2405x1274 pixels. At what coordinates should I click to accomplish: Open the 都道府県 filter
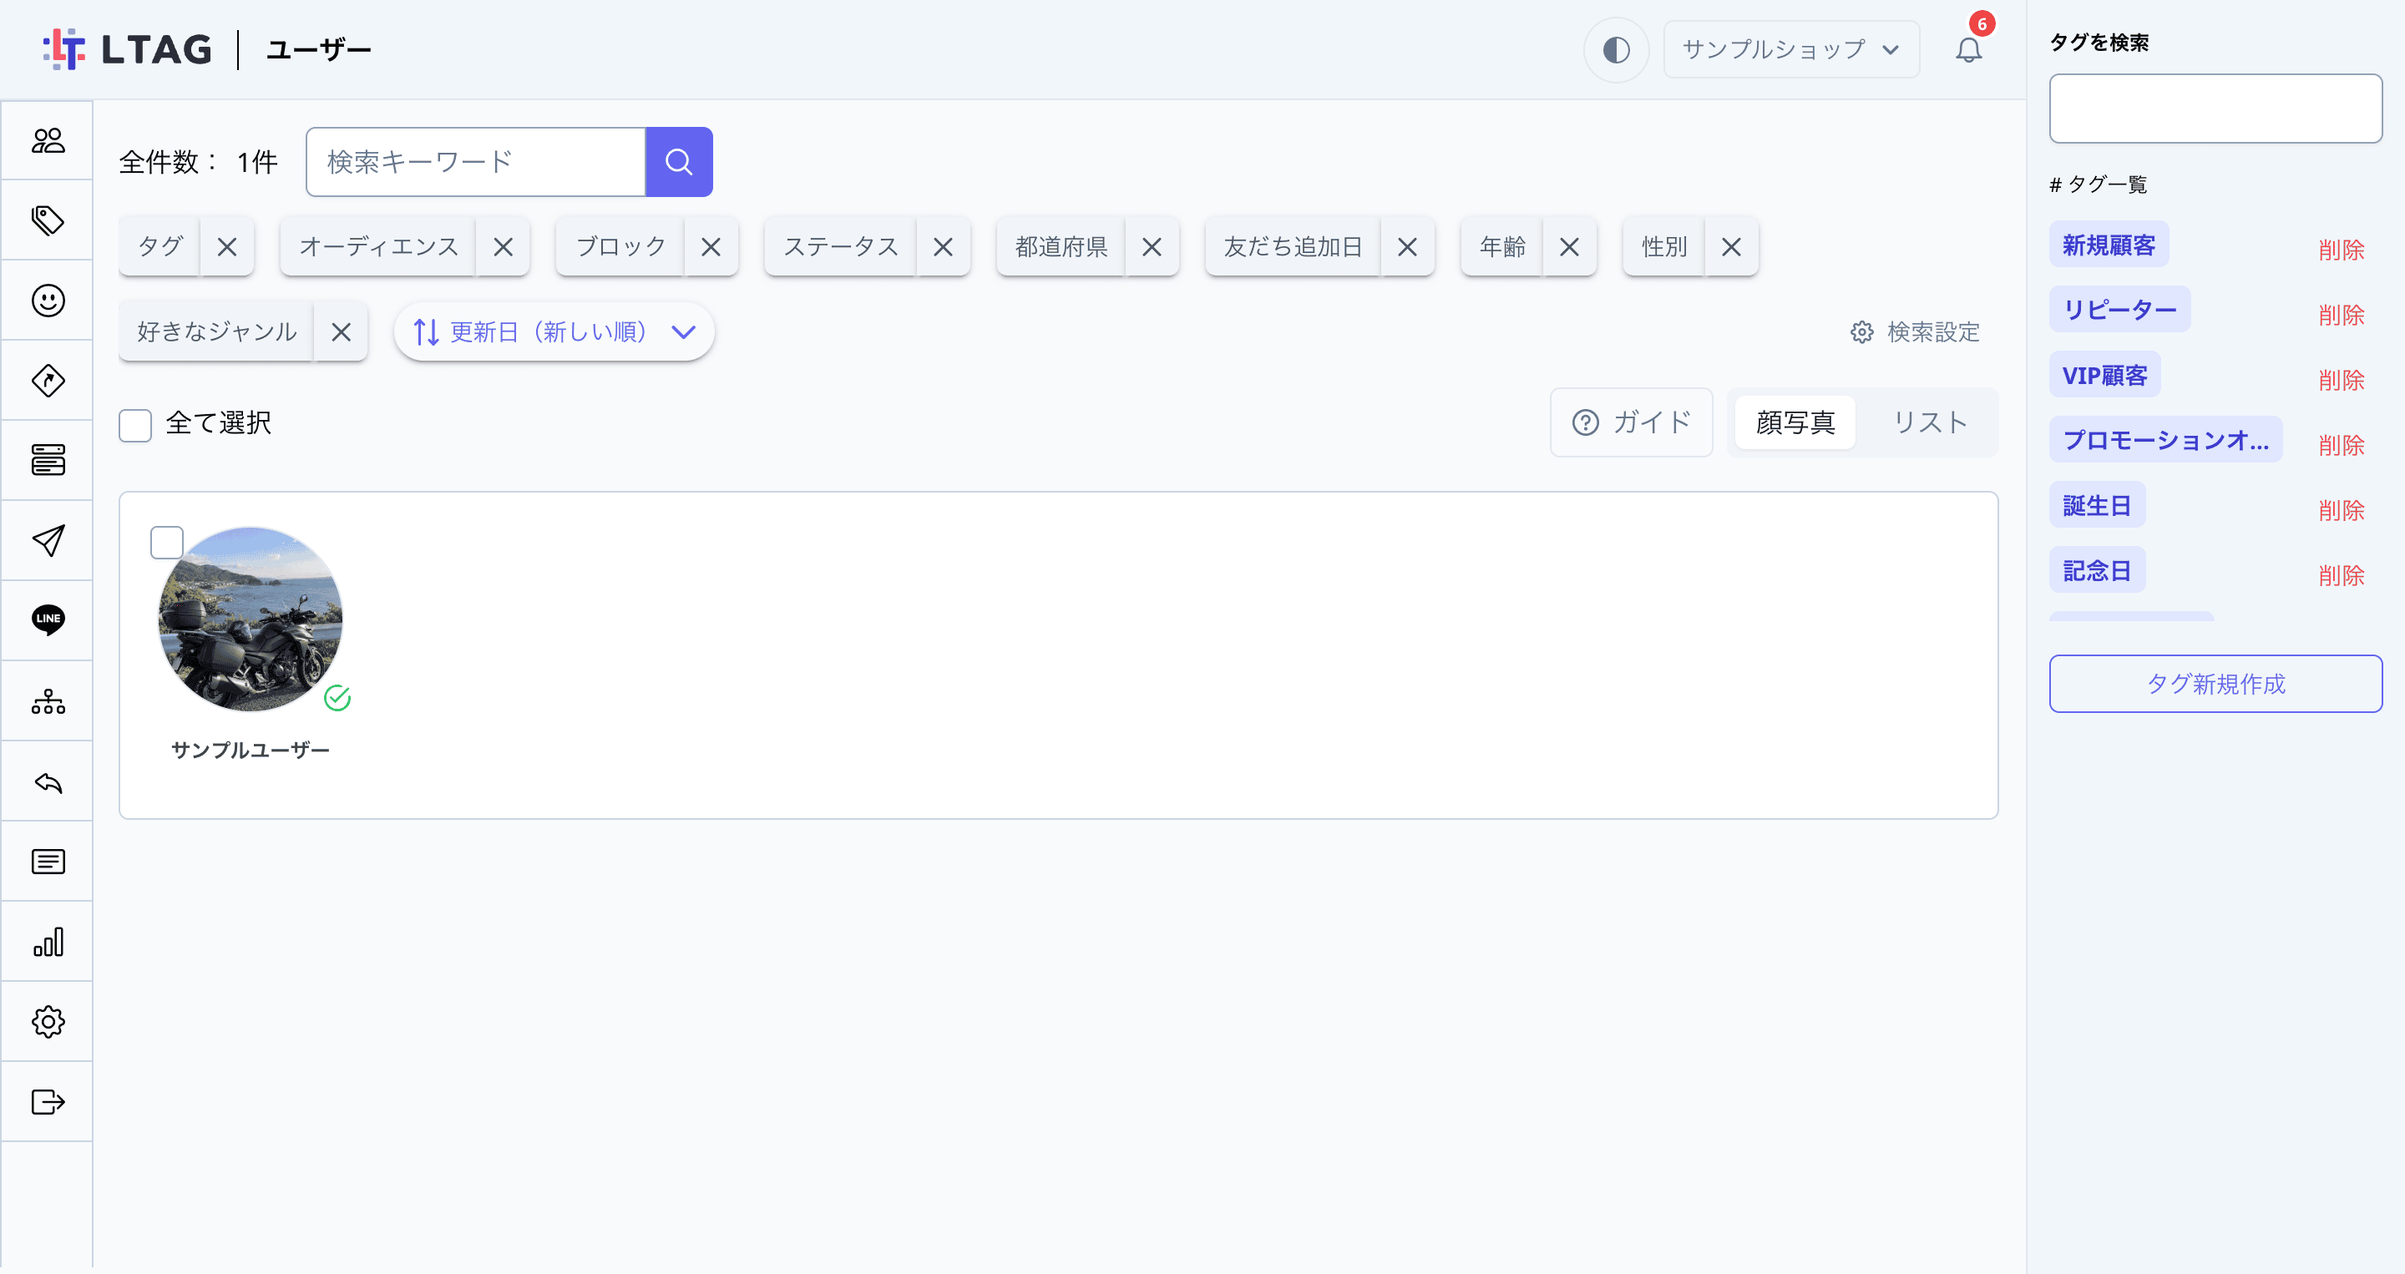(x=1061, y=246)
